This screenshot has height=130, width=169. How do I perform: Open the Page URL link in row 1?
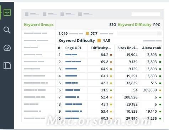(71, 55)
